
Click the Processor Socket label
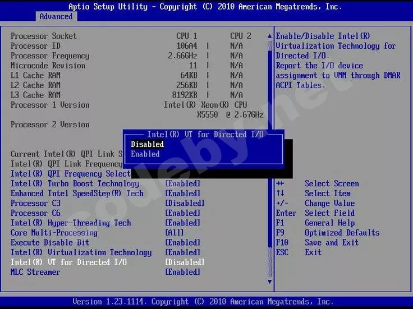click(x=44, y=36)
